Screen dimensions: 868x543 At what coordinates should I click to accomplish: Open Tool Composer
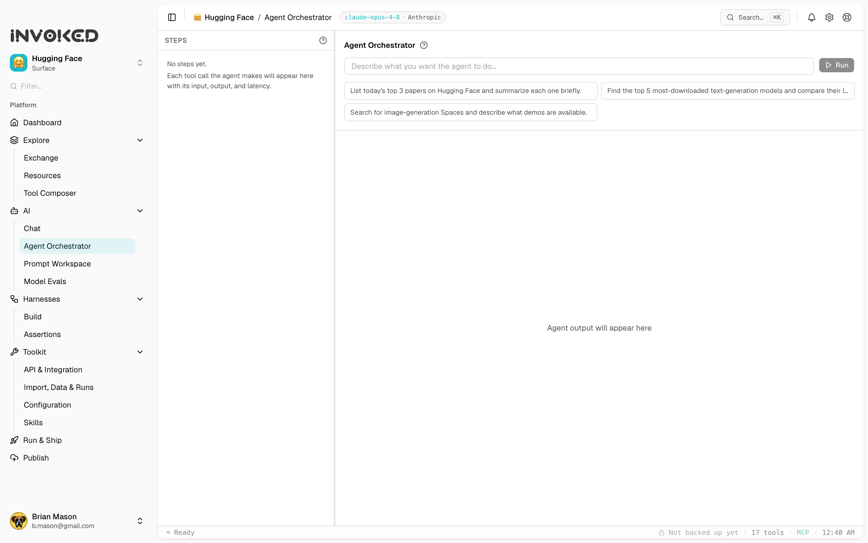(x=77, y=193)
